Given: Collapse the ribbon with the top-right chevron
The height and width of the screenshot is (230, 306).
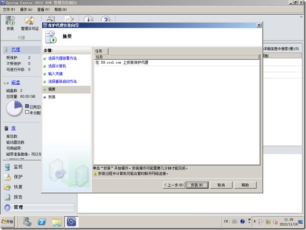Looking at the screenshot, I should 301,17.
